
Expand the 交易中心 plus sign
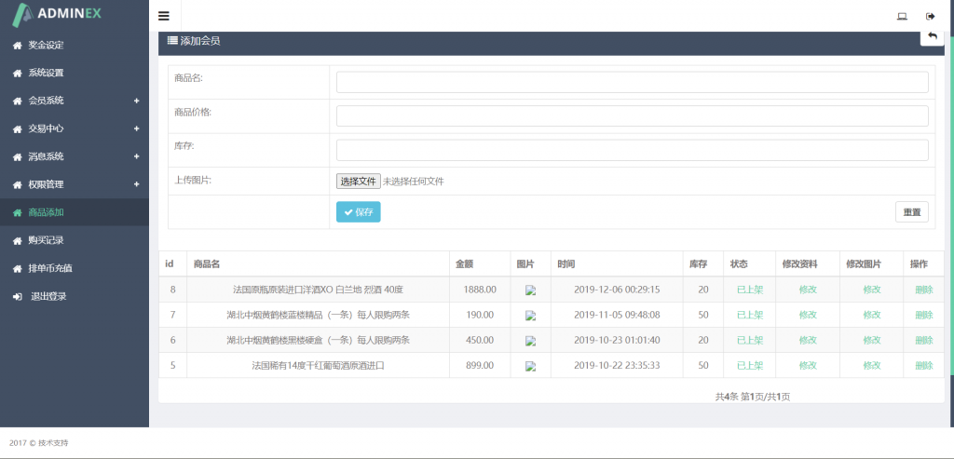coord(136,128)
